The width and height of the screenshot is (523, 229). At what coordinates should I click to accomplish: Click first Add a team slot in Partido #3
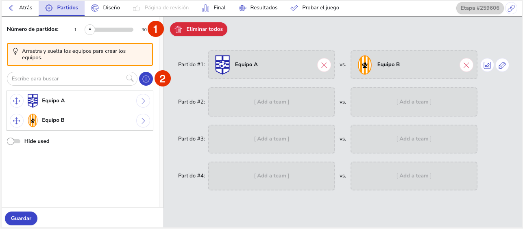click(x=272, y=139)
